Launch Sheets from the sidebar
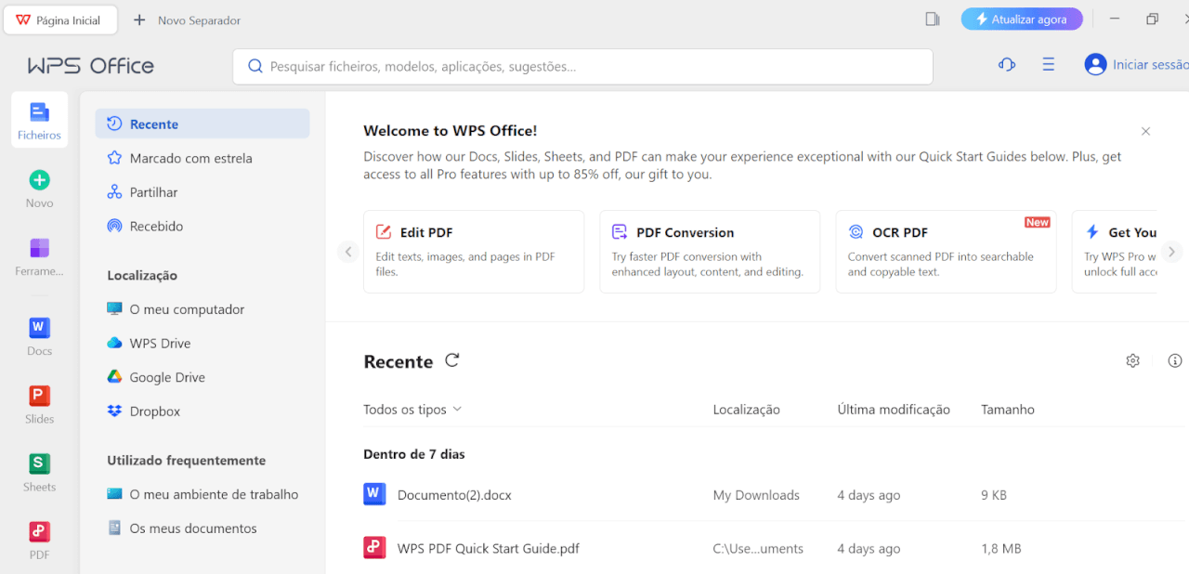This screenshot has width=1189, height=574. 39,471
